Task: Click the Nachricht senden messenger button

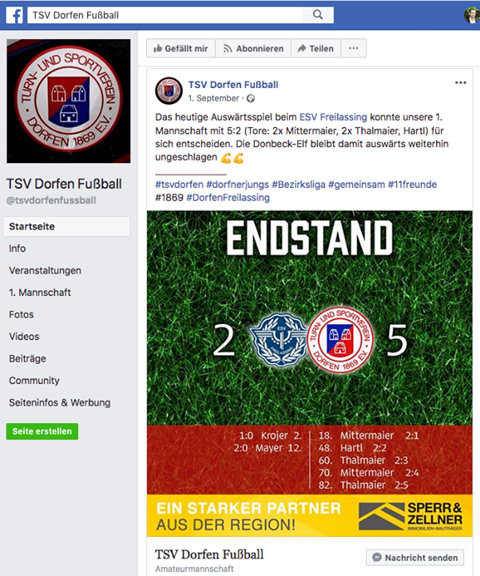Action: 415,558
